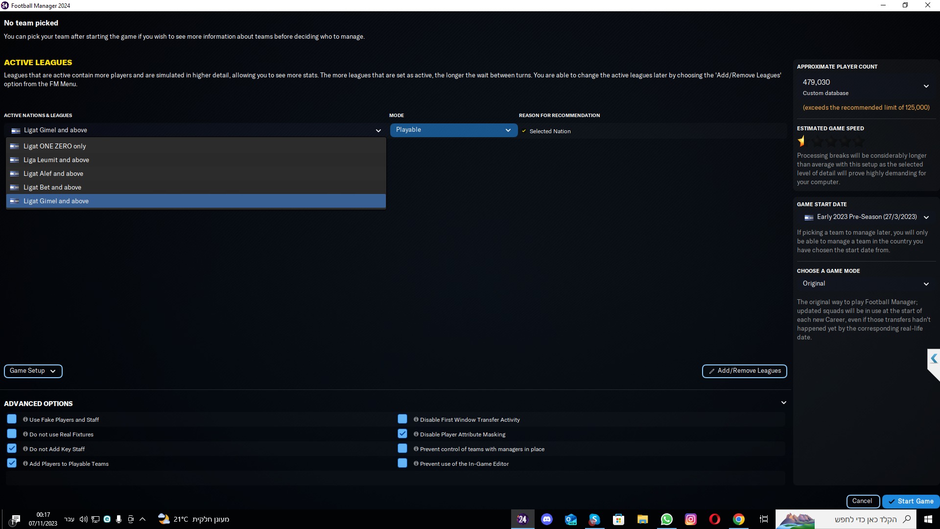This screenshot has height=529, width=940.
Task: Select Ligat Alef and above
Action: [196, 173]
